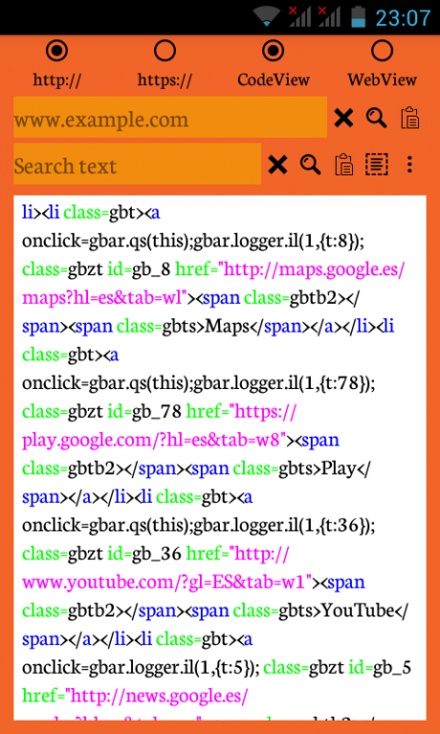Tap the www.example.com URL field
This screenshot has height=734, width=440.
[x=170, y=117]
